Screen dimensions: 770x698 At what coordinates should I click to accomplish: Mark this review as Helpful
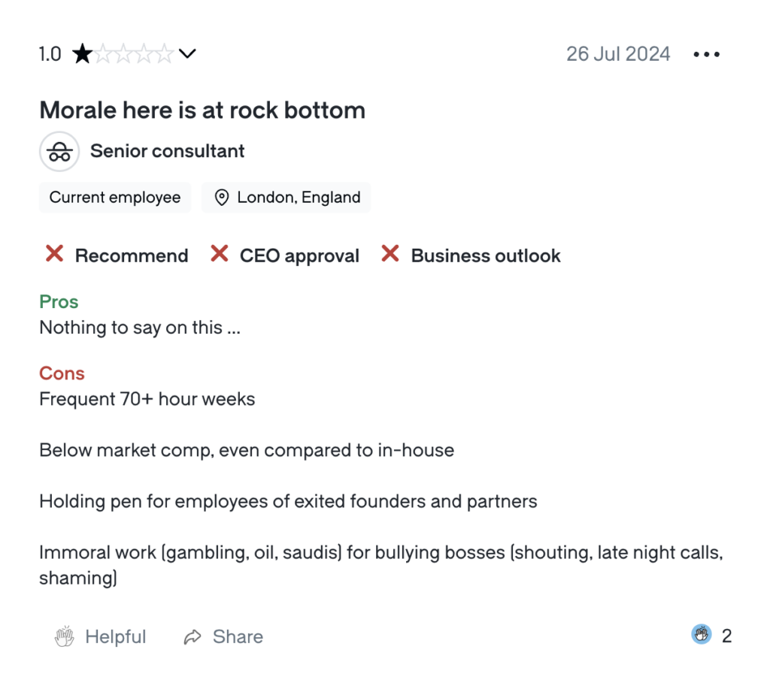(100, 636)
